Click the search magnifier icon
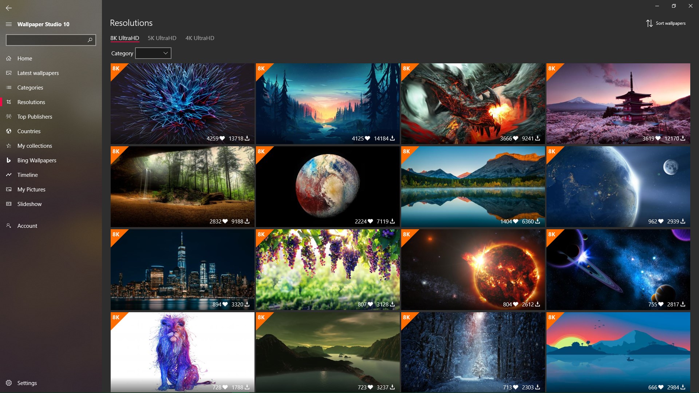699x393 pixels. [90, 40]
